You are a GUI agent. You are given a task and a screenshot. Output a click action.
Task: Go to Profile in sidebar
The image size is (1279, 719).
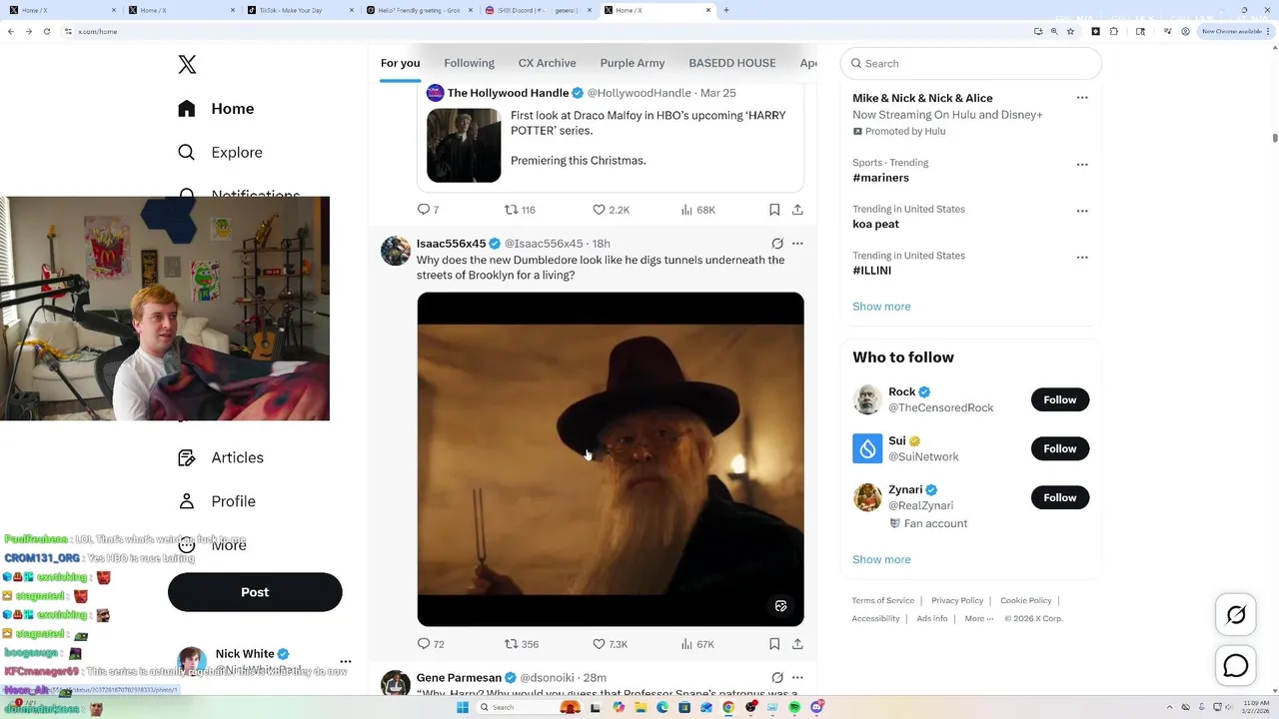217,501
